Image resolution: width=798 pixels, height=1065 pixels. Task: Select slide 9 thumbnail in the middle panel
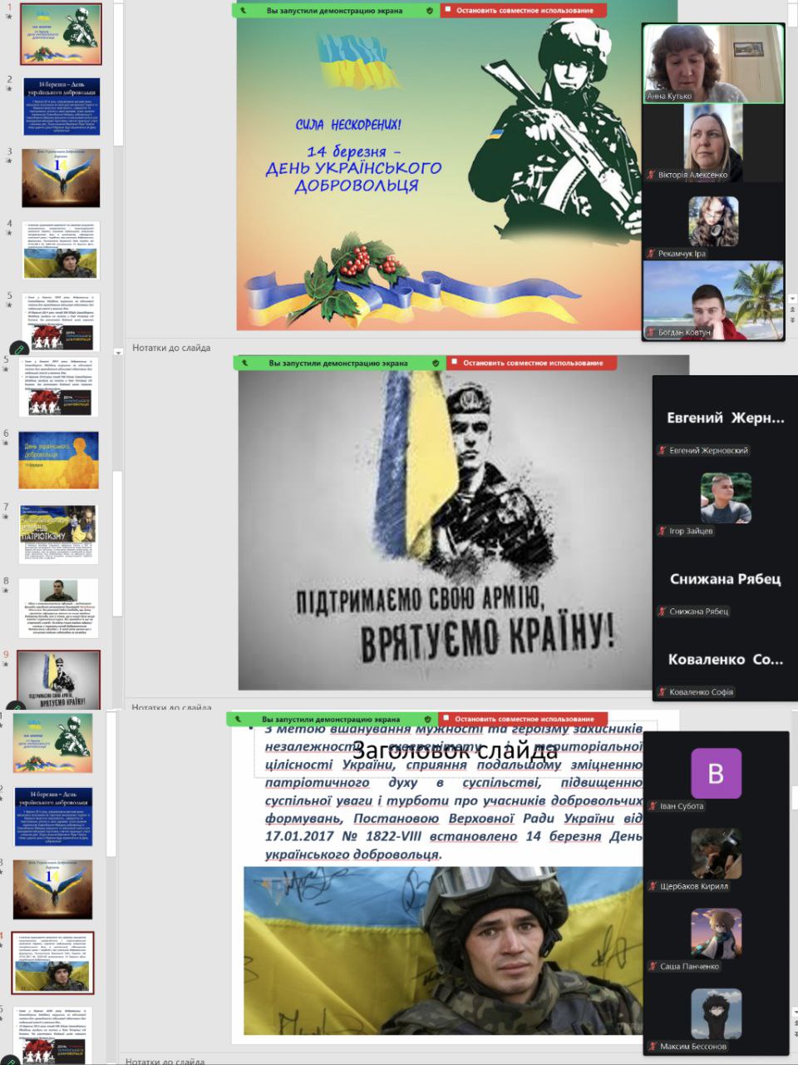59,678
